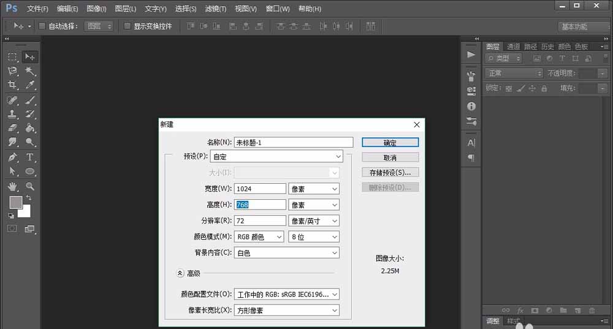Image resolution: width=613 pixels, height=329 pixels.
Task: Open the Background Contents dropdown
Action: tap(286, 253)
